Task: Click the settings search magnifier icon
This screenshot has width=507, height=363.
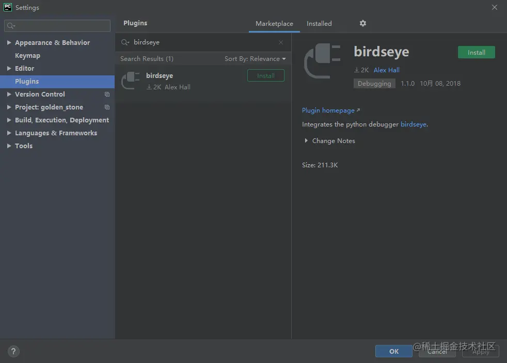Action: [x=11, y=26]
